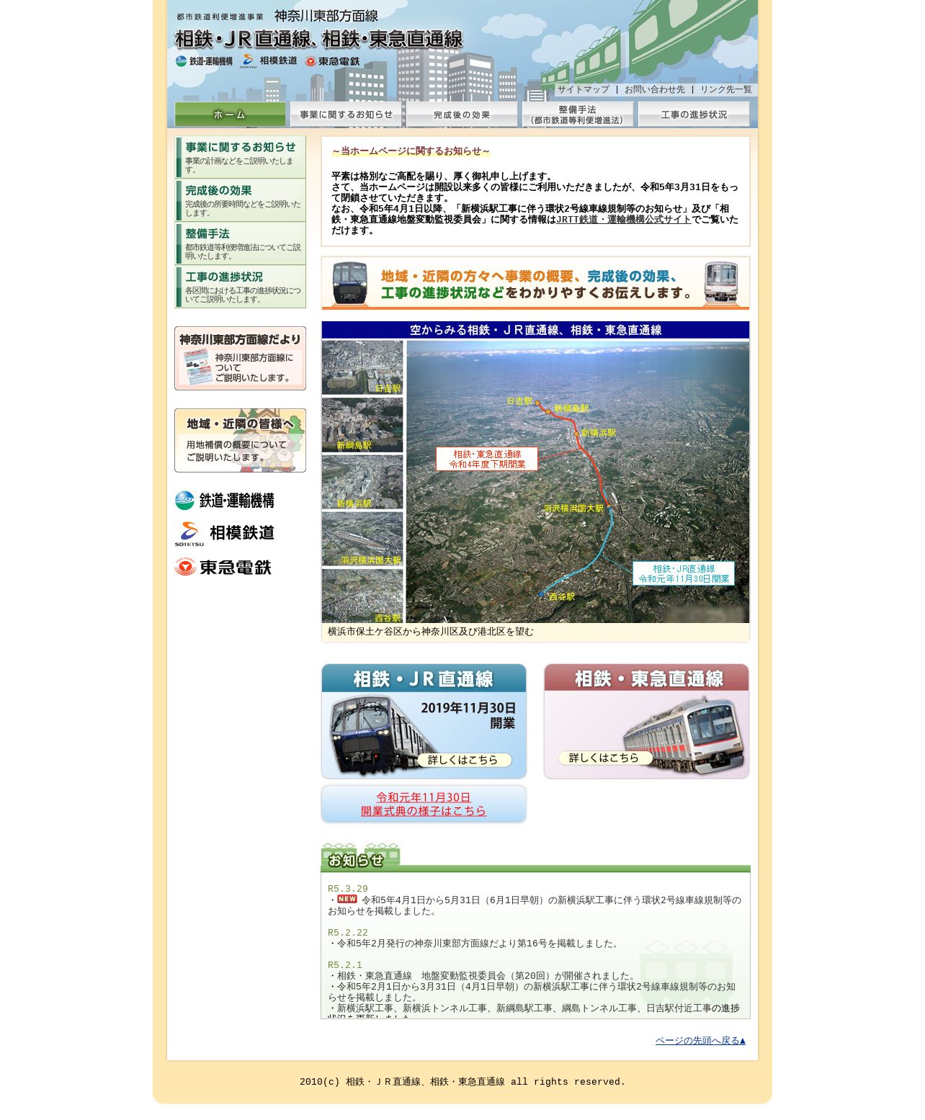This screenshot has height=1120, width=925.
Task: Open the 工事の進捗状況 navigation tab
Action: pyautogui.click(x=694, y=115)
